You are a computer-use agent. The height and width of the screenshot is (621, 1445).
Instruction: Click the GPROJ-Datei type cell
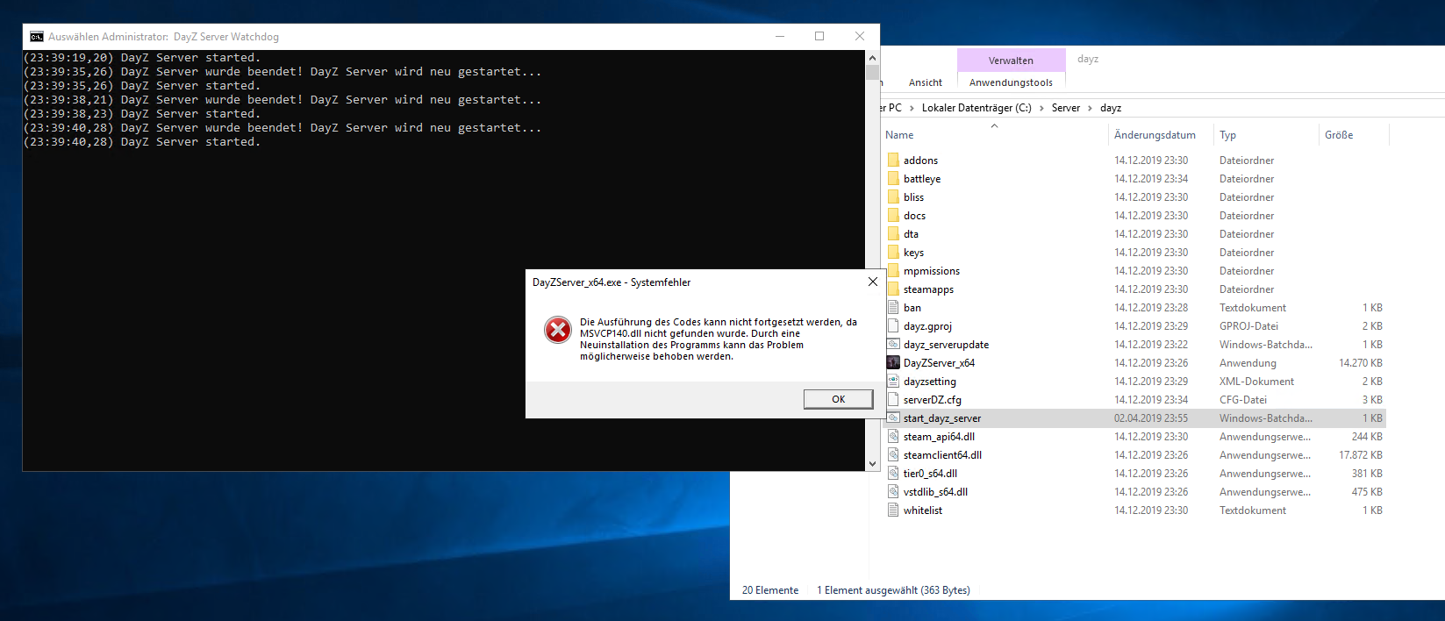[1248, 326]
